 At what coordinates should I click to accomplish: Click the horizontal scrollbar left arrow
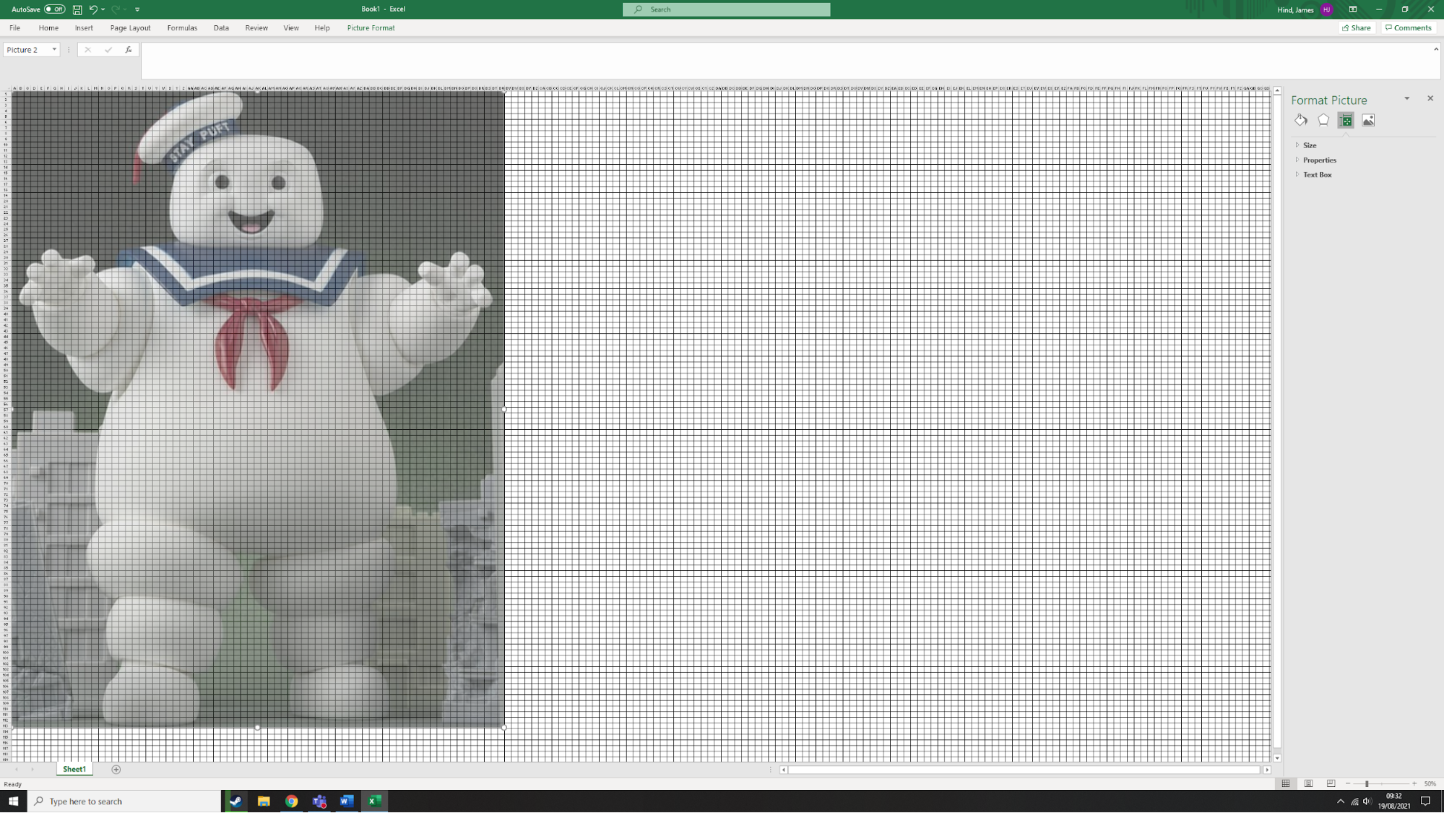[x=783, y=770]
